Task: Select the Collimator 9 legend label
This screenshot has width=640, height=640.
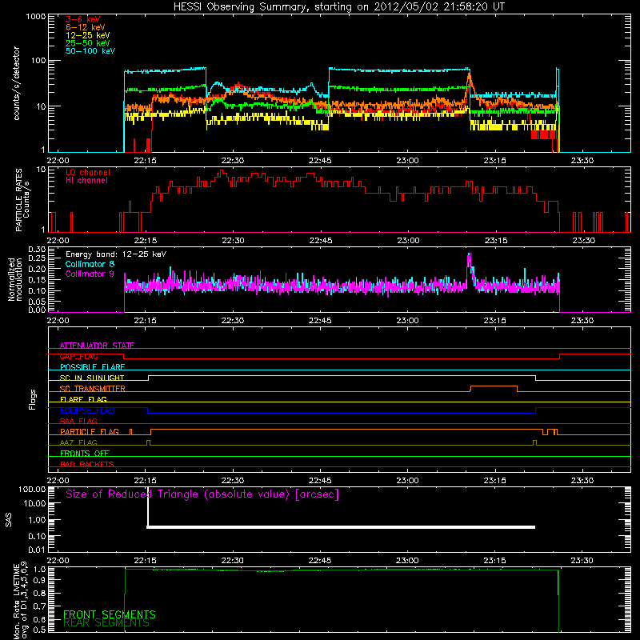Action: (90, 274)
